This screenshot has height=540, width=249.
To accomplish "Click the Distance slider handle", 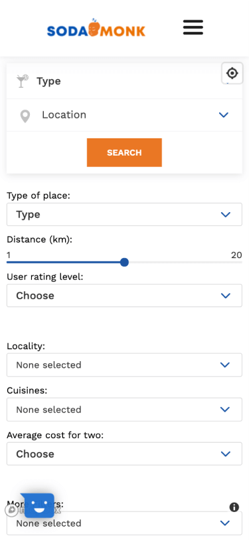I will pyautogui.click(x=125, y=263).
